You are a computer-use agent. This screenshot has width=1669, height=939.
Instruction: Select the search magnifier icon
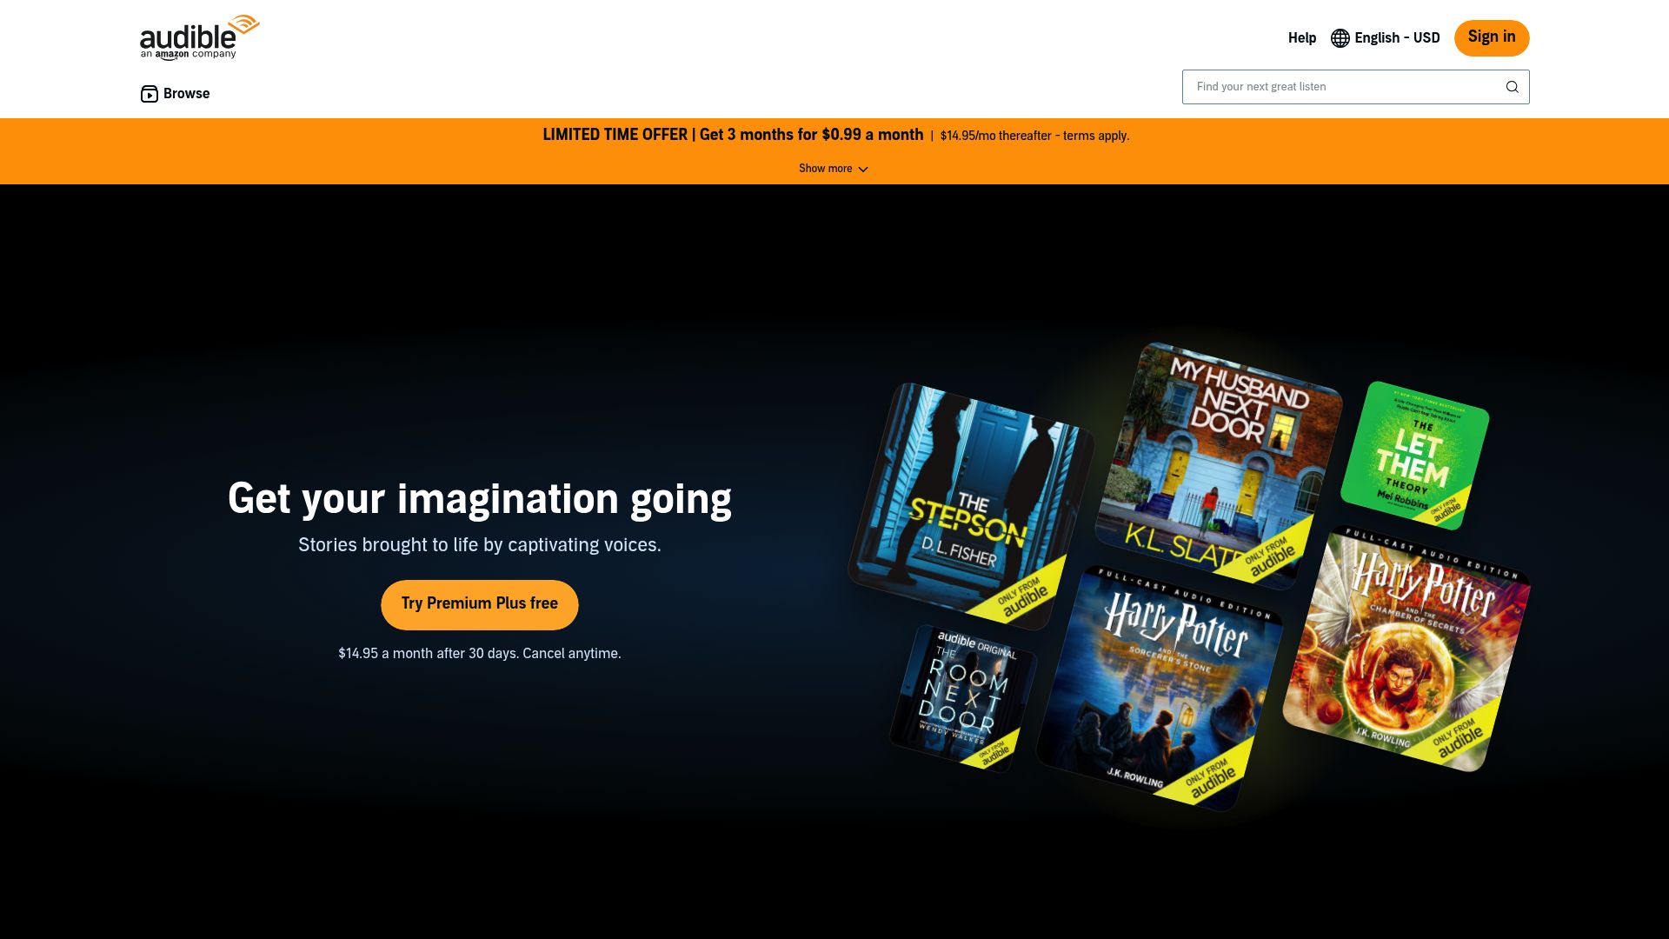(1512, 86)
